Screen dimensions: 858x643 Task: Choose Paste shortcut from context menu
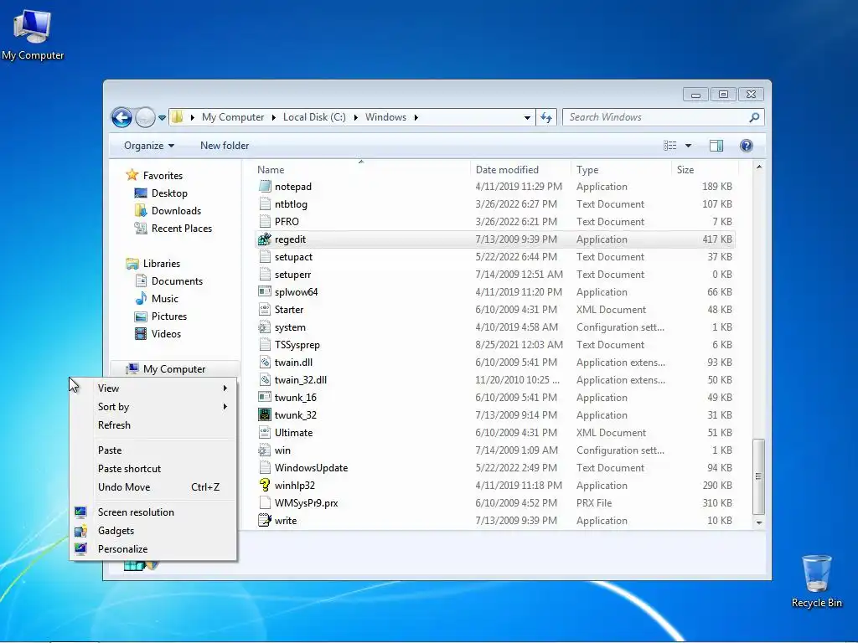coord(154,469)
